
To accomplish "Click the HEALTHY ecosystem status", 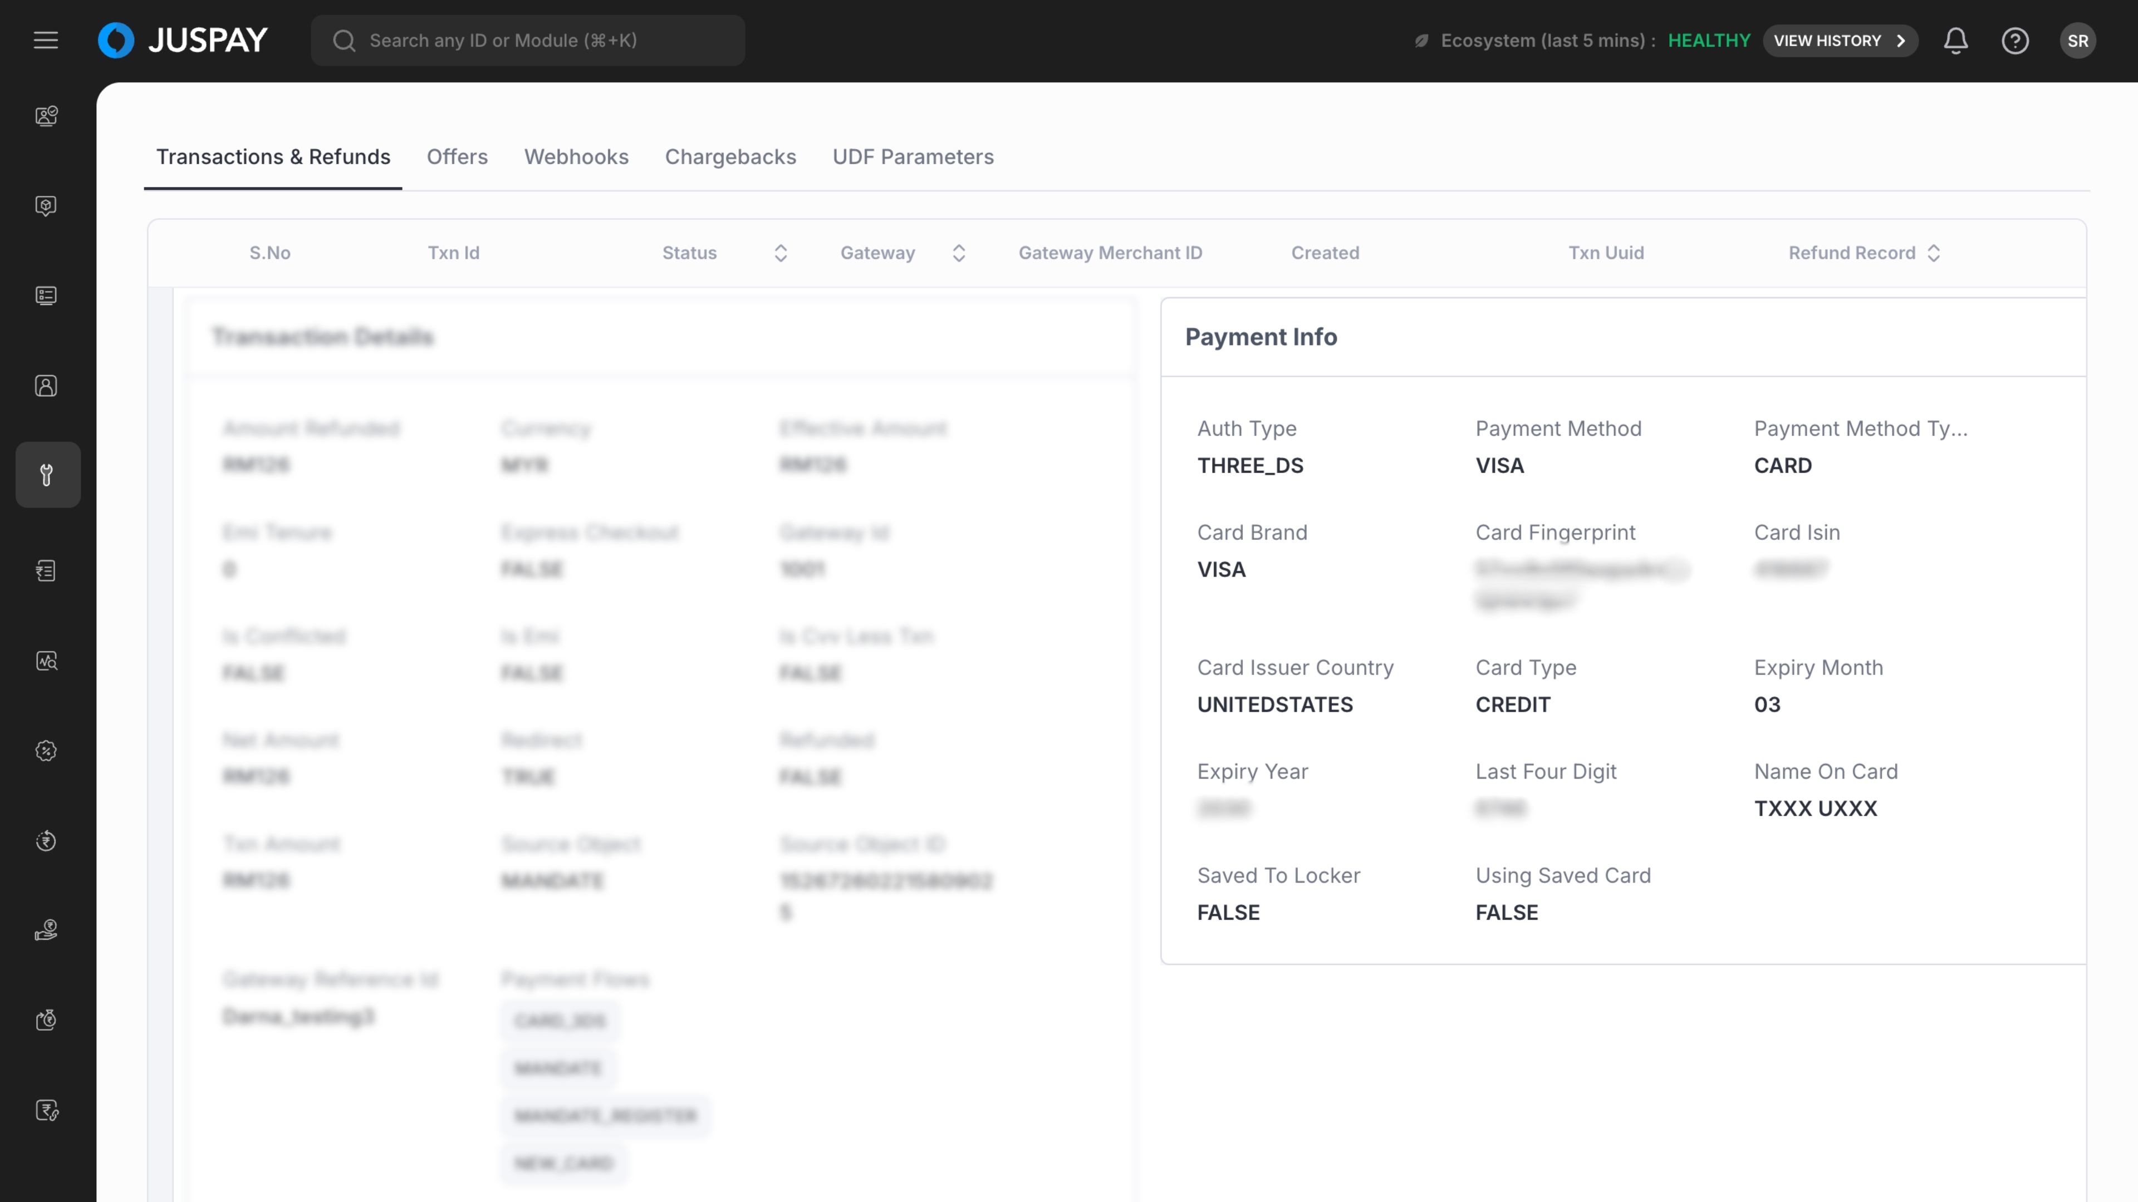I will pos(1709,41).
